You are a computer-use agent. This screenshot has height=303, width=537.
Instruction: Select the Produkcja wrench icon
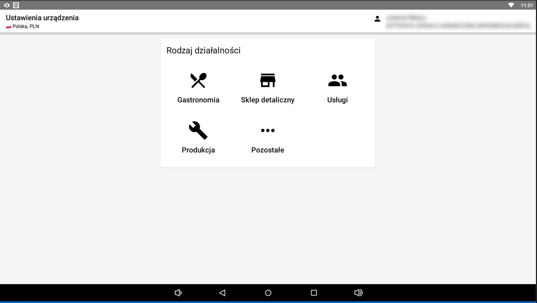198,130
